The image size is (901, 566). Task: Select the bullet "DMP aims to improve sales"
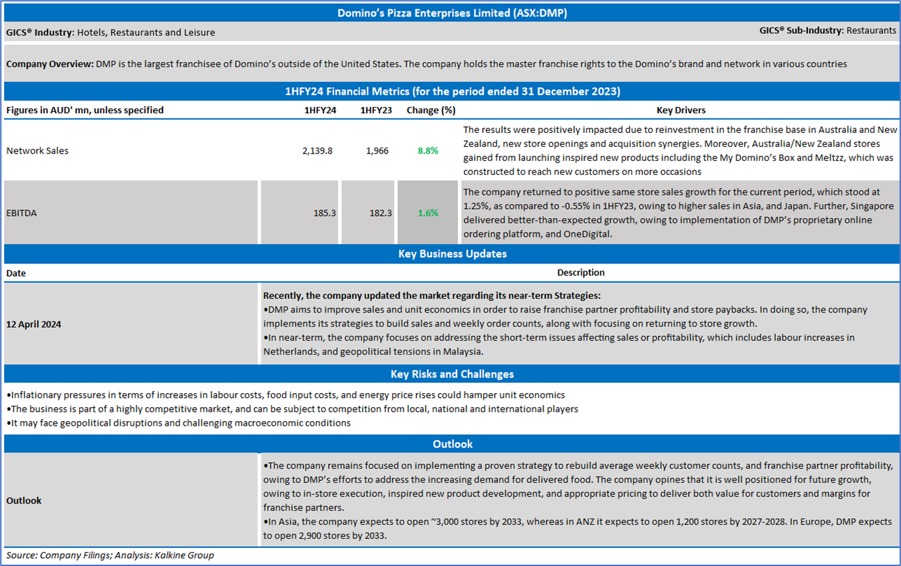(565, 317)
